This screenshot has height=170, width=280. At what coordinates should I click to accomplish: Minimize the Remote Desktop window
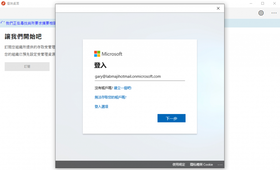click(251, 3)
